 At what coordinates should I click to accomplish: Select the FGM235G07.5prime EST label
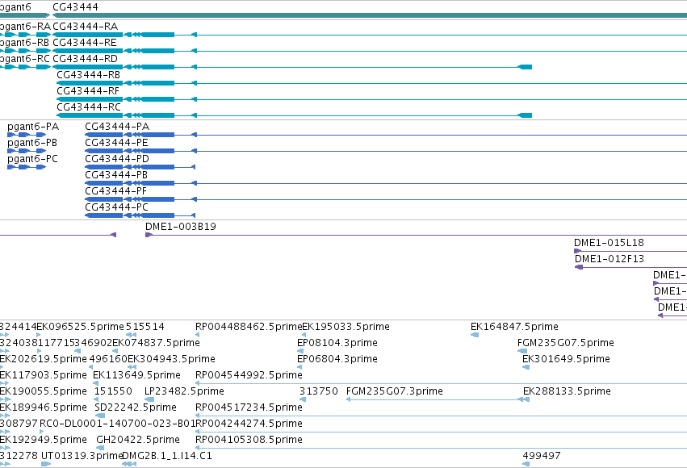(x=566, y=343)
